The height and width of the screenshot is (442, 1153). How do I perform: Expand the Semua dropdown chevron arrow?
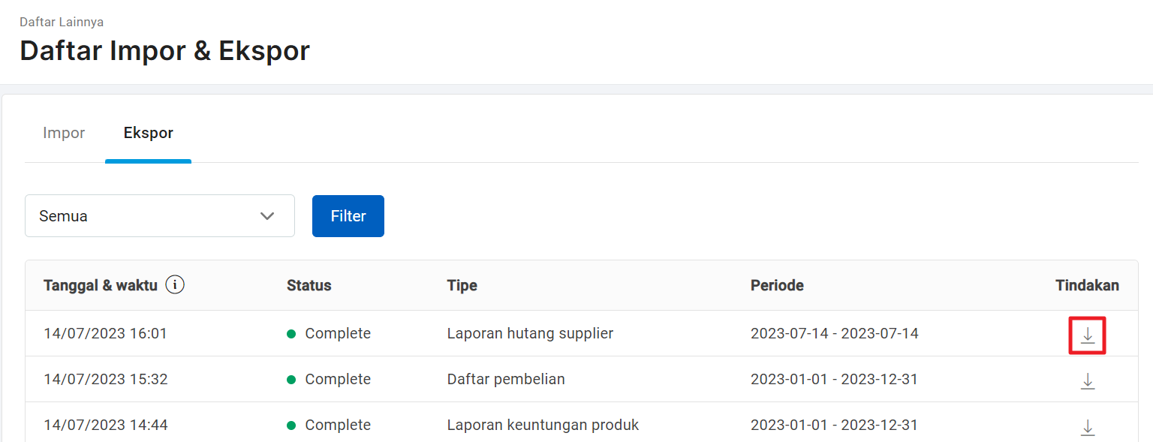pos(267,216)
